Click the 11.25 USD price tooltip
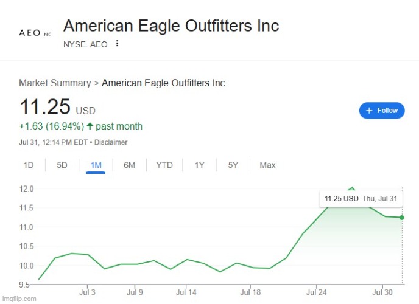This screenshot has height=304, width=419. [361, 199]
